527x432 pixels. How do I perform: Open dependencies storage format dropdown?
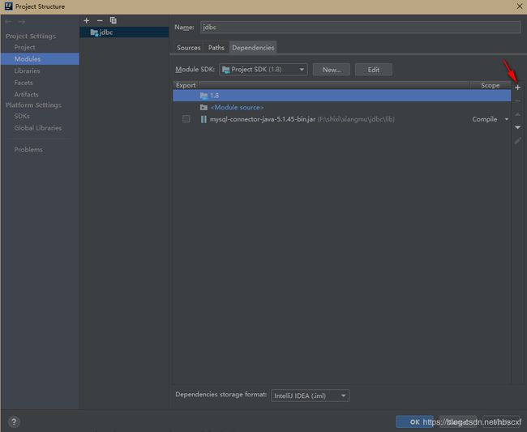[x=310, y=396]
